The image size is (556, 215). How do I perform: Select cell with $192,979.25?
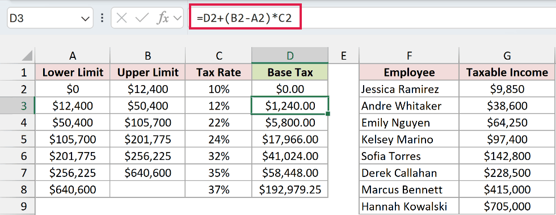click(290, 189)
